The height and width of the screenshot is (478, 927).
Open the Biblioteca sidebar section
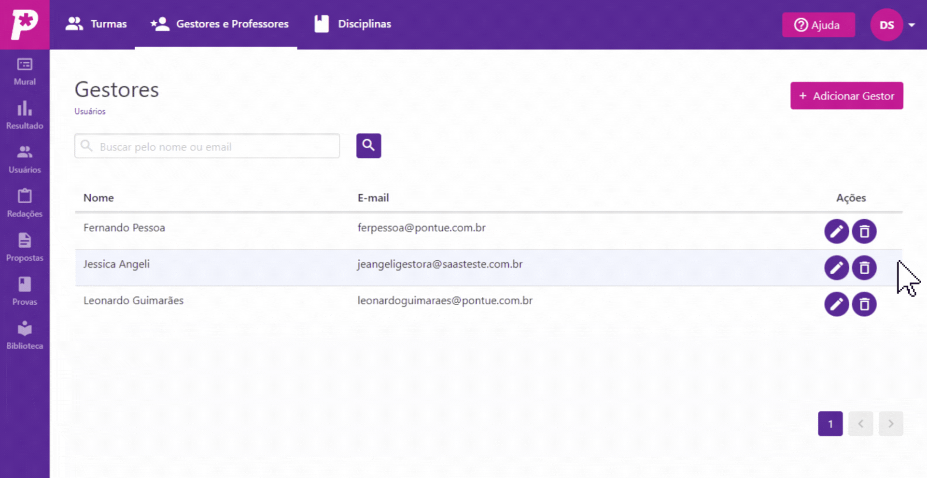click(x=25, y=336)
